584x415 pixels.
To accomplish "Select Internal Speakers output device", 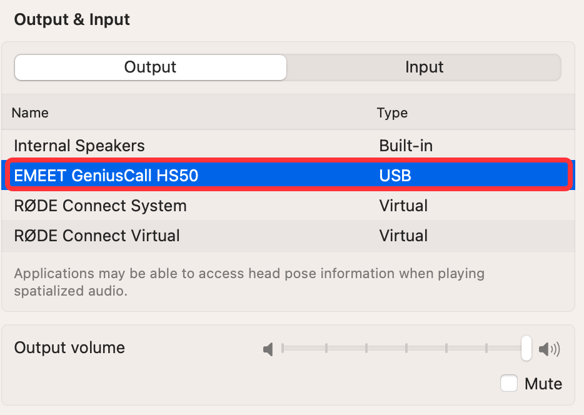I will (288, 146).
